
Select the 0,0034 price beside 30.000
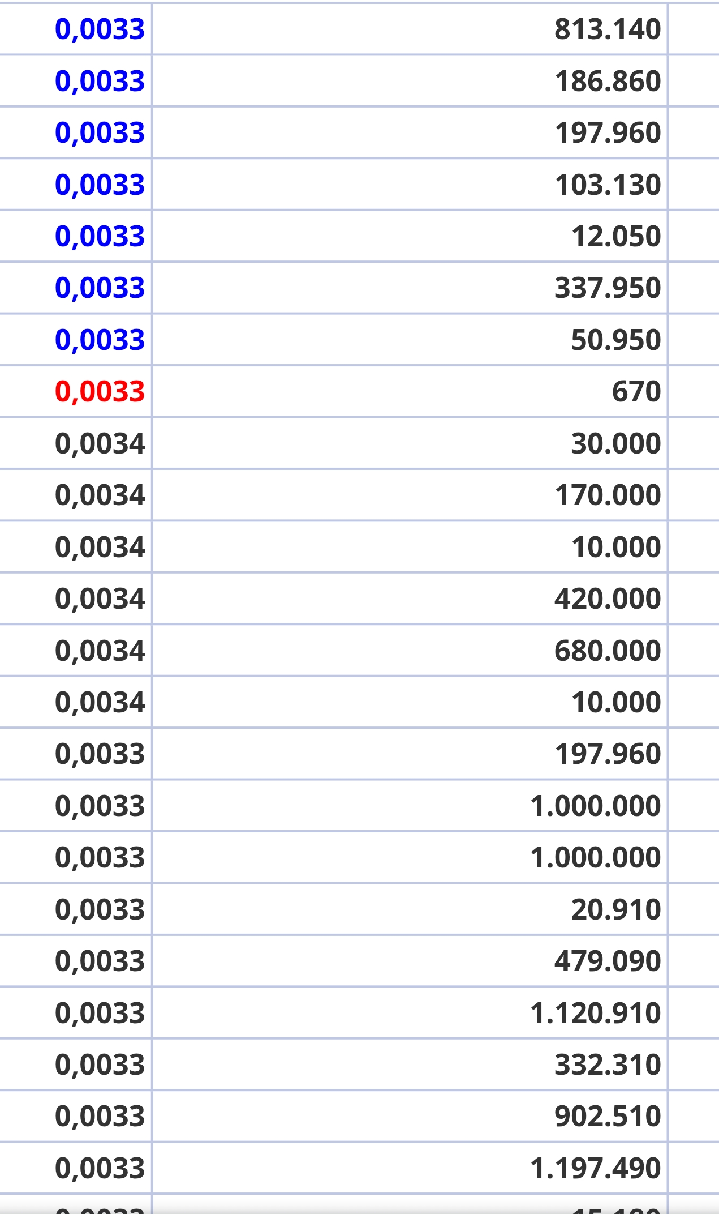pyautogui.click(x=76, y=443)
